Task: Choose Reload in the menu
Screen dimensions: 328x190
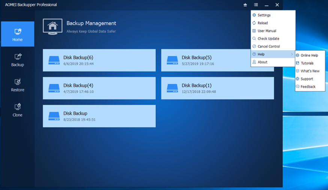Action: click(x=273, y=23)
